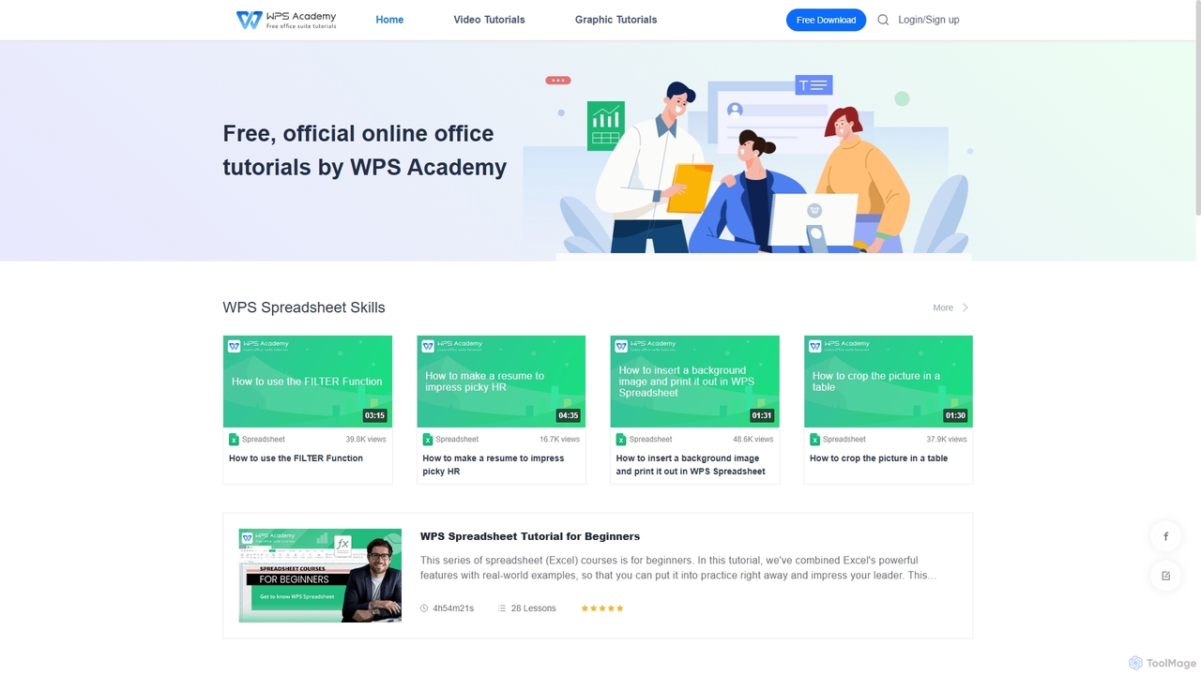Click the clock icon beside 4h54m21s
Screen dimensions: 1201x675
[x=425, y=608]
